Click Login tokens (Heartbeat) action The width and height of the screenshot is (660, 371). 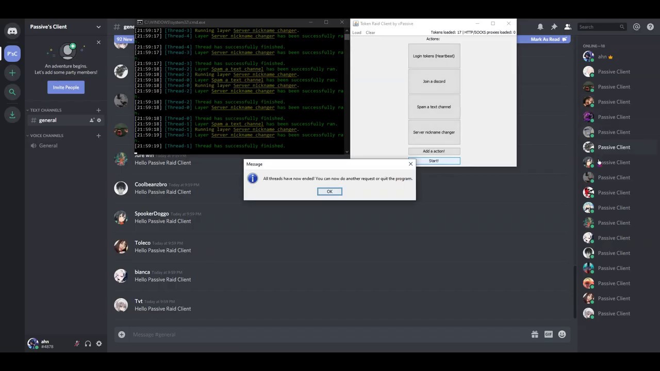[x=434, y=56]
